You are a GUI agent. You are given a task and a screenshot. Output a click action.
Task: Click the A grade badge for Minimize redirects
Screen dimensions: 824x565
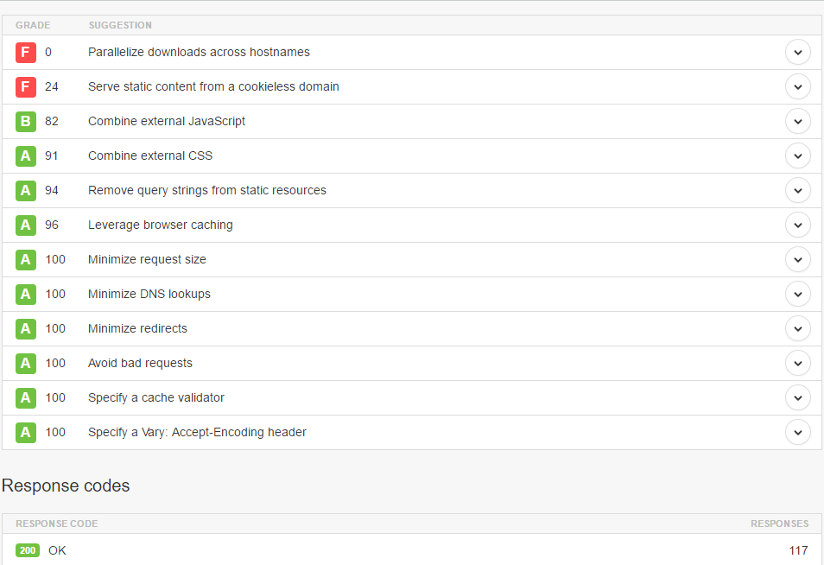(26, 328)
